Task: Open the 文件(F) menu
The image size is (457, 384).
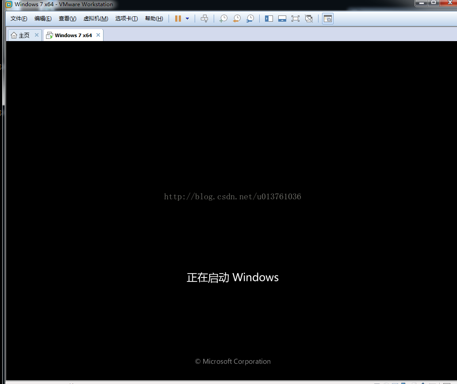Action: (x=19, y=19)
